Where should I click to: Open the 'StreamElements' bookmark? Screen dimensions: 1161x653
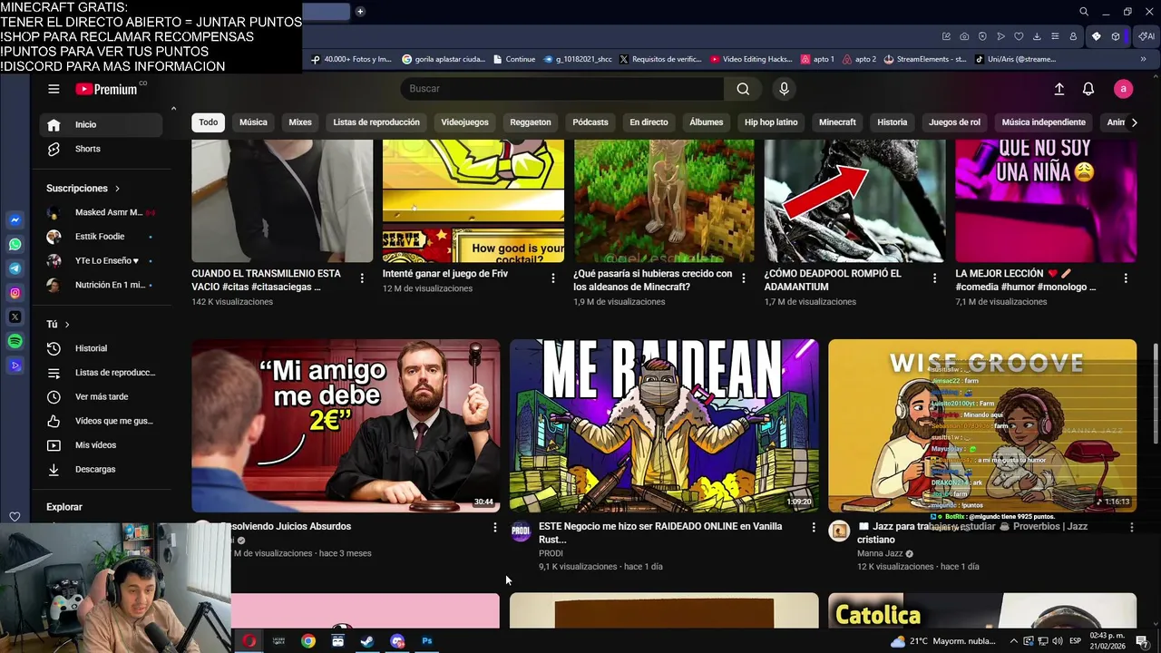925,60
